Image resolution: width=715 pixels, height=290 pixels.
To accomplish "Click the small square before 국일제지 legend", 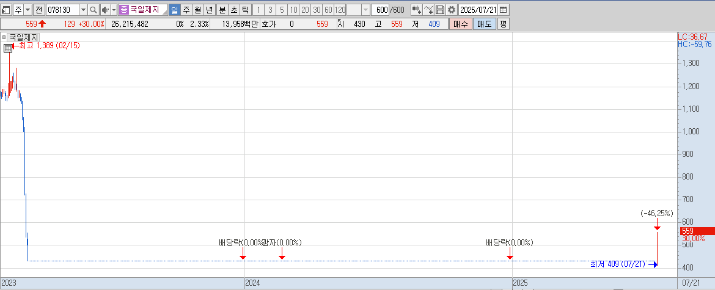I will coord(4,38).
